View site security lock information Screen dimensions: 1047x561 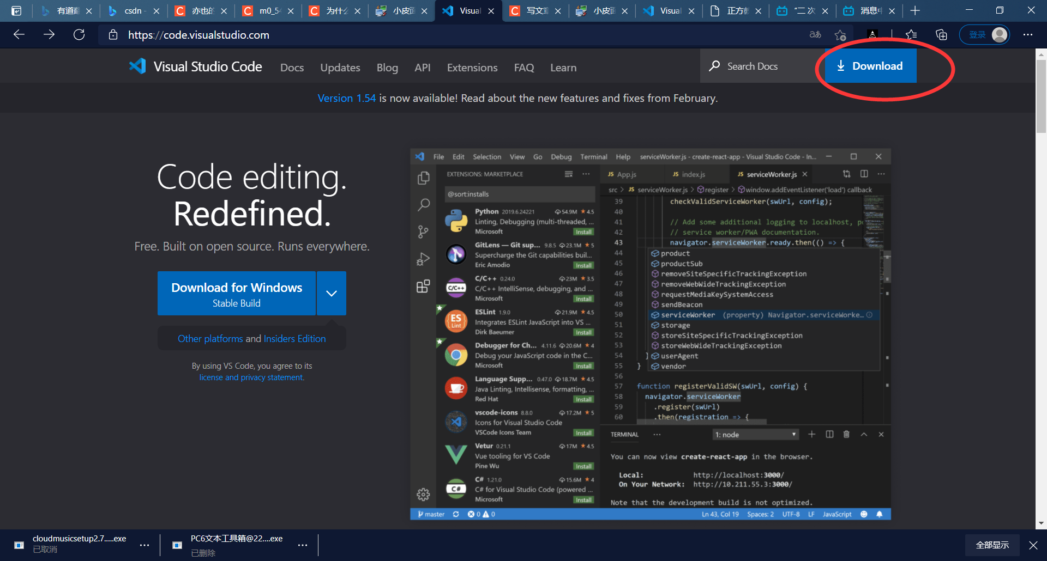(113, 35)
